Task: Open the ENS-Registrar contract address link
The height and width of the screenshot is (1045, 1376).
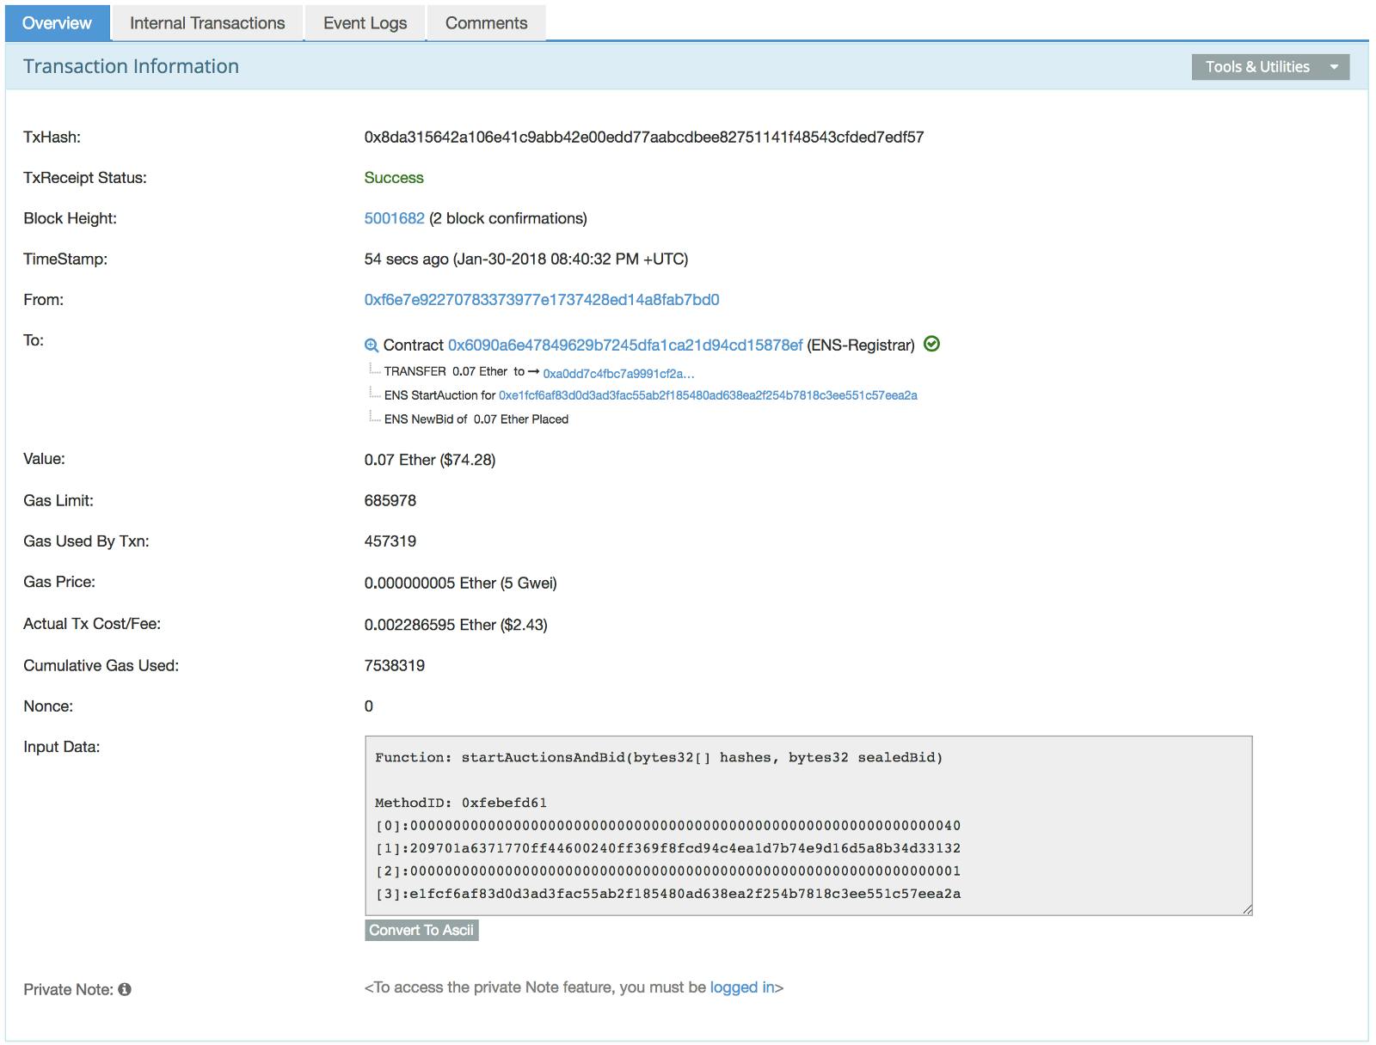Action: (x=624, y=345)
